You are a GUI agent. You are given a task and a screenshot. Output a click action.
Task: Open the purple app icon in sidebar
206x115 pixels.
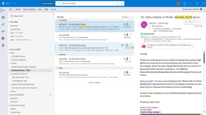3,38
